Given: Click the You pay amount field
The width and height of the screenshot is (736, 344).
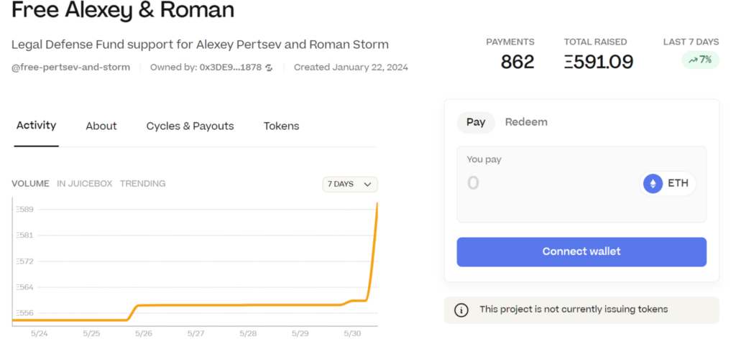Looking at the screenshot, I should pos(546,184).
